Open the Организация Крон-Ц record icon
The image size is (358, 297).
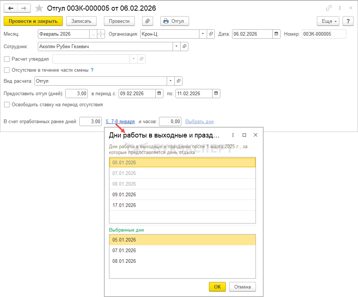click(211, 34)
